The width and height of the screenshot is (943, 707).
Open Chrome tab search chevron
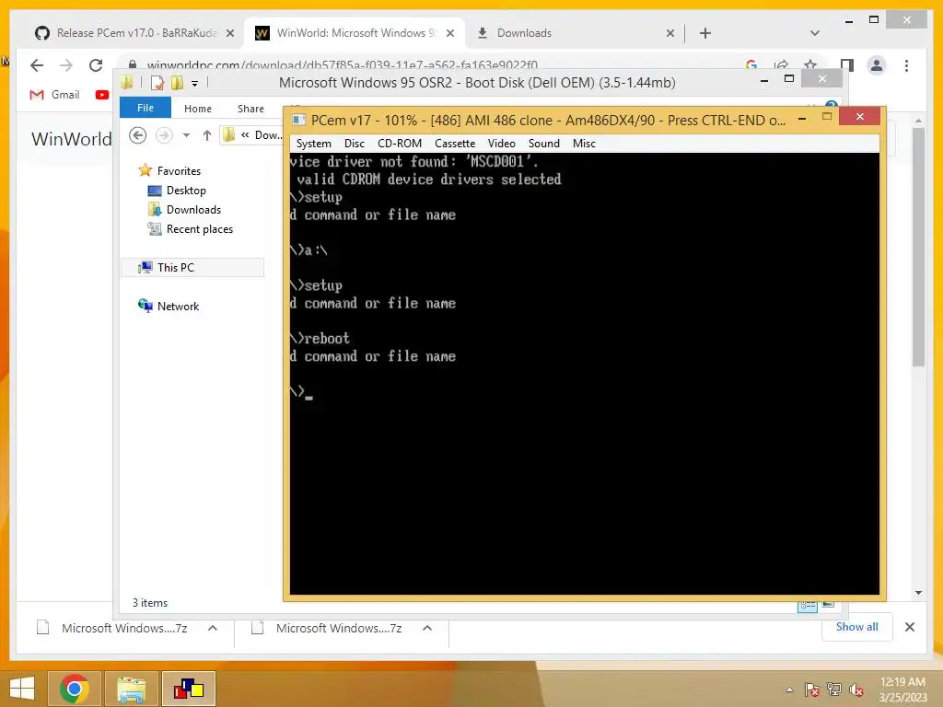815,33
